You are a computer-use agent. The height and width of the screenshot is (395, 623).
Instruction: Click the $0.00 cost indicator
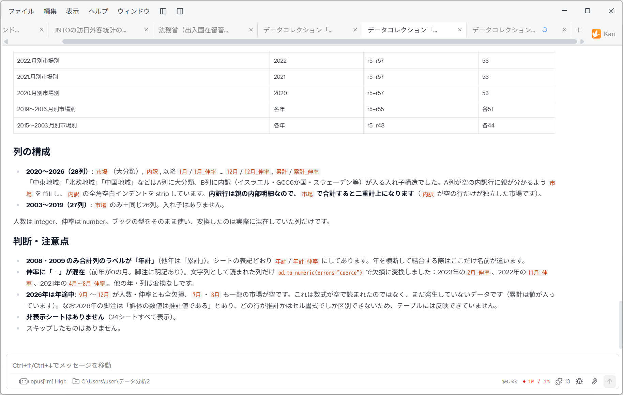point(510,381)
